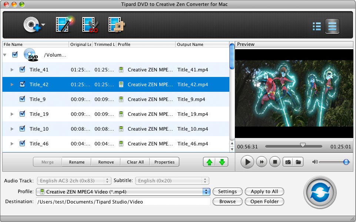The width and height of the screenshot is (356, 222).
Task: Open the Trim scissors tool
Action: tap(90, 24)
